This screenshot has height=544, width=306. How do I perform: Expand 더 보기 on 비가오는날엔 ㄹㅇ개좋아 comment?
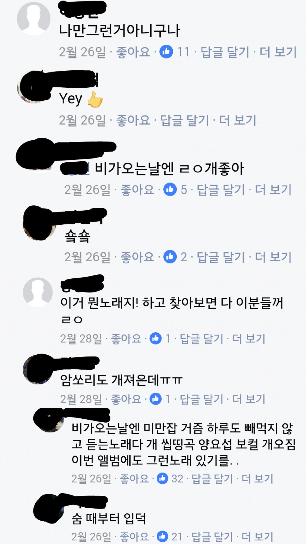tap(273, 190)
